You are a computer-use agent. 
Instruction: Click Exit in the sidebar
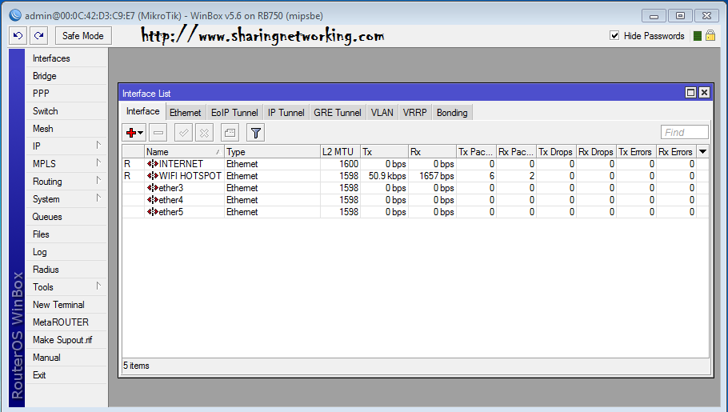tap(66, 375)
